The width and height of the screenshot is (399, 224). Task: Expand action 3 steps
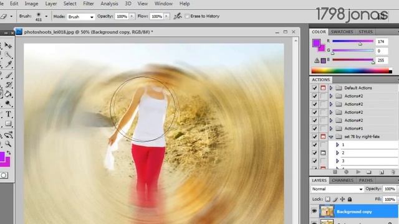[x=337, y=161]
